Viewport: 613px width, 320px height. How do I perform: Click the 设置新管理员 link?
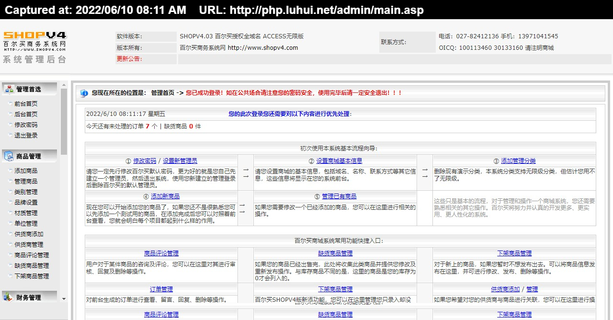coord(180,160)
